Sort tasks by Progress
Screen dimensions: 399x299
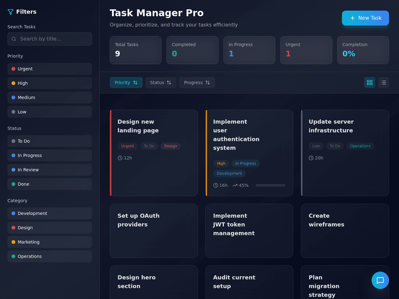coord(197,83)
